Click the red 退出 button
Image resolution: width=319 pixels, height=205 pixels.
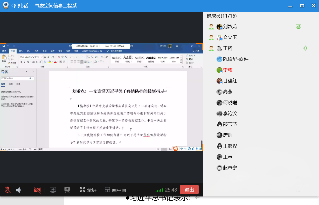189,190
